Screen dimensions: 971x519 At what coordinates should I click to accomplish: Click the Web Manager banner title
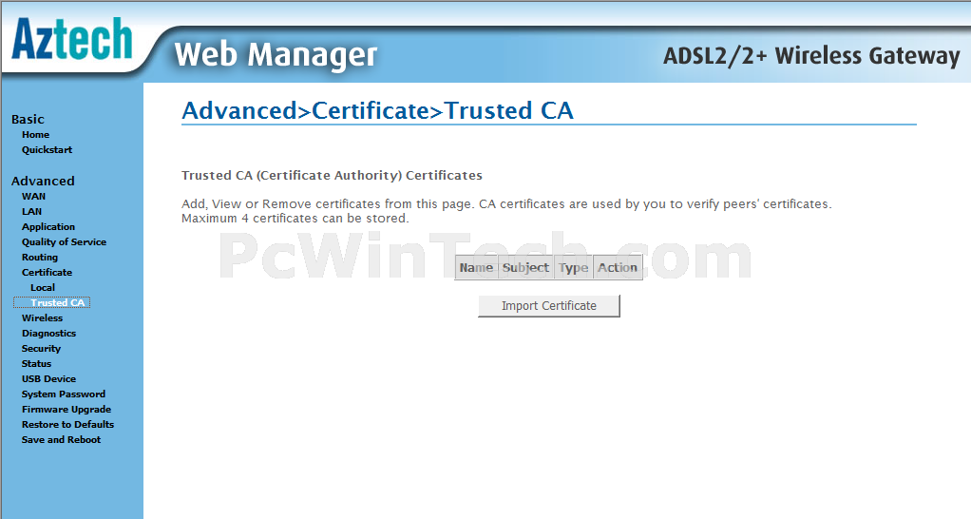coord(276,54)
